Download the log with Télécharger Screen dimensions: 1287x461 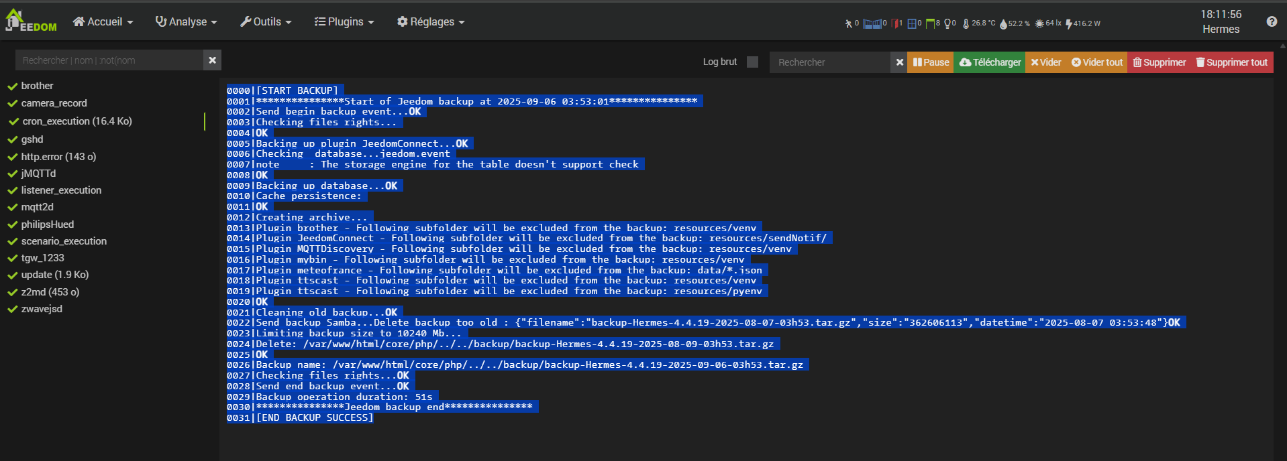point(990,62)
